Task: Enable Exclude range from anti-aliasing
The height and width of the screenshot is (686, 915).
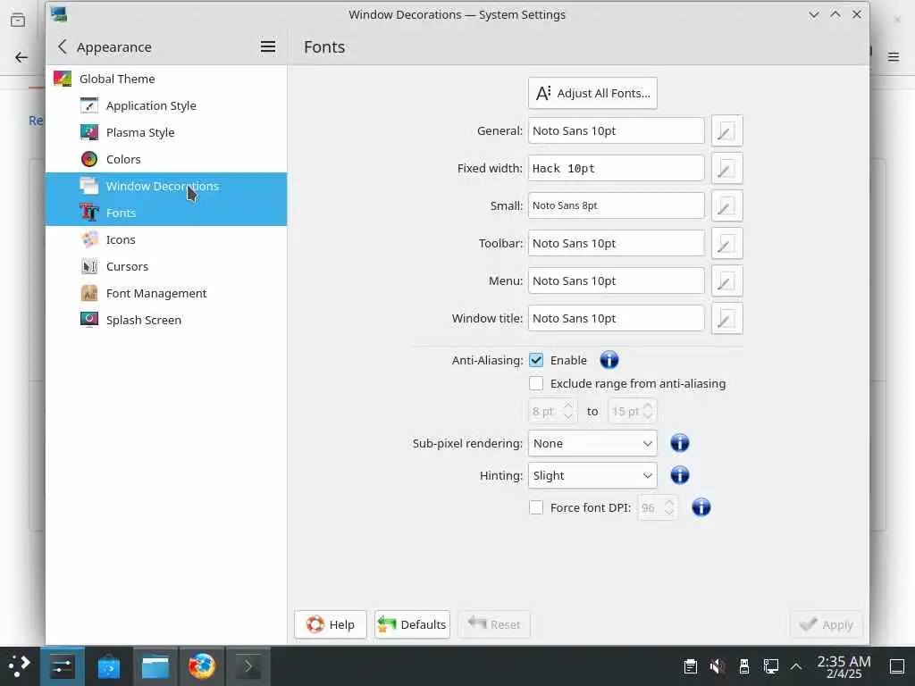Action: click(536, 383)
